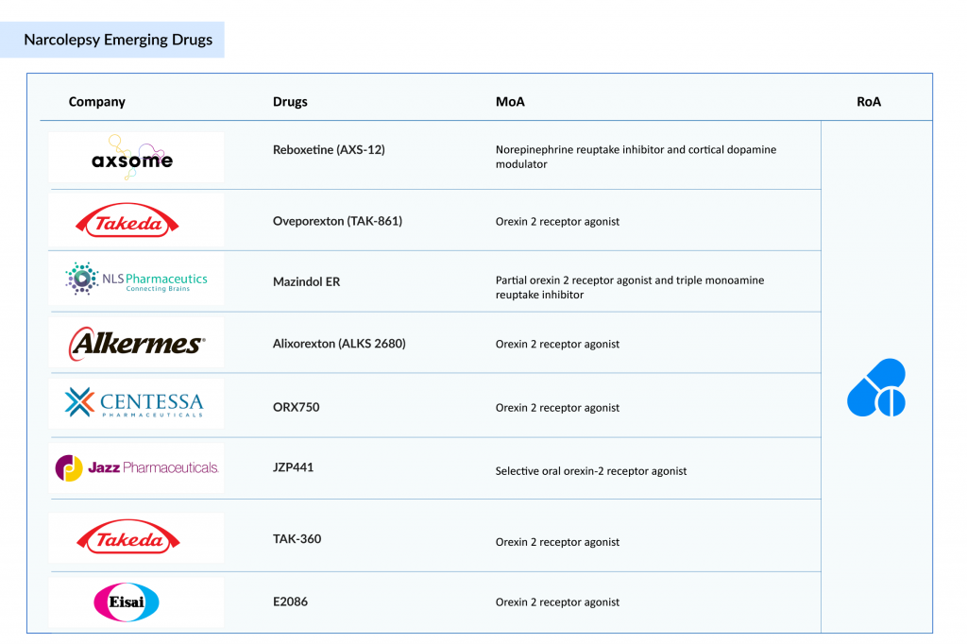Click the MoA text for Oveporexton (TAK-861)
Viewport: 967px width, 644px height.
pos(557,222)
